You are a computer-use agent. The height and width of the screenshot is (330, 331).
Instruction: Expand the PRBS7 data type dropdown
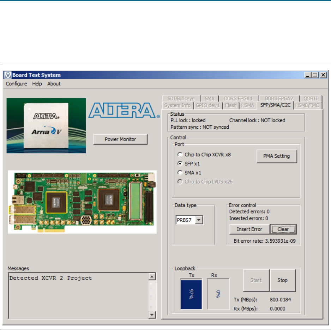click(x=199, y=220)
